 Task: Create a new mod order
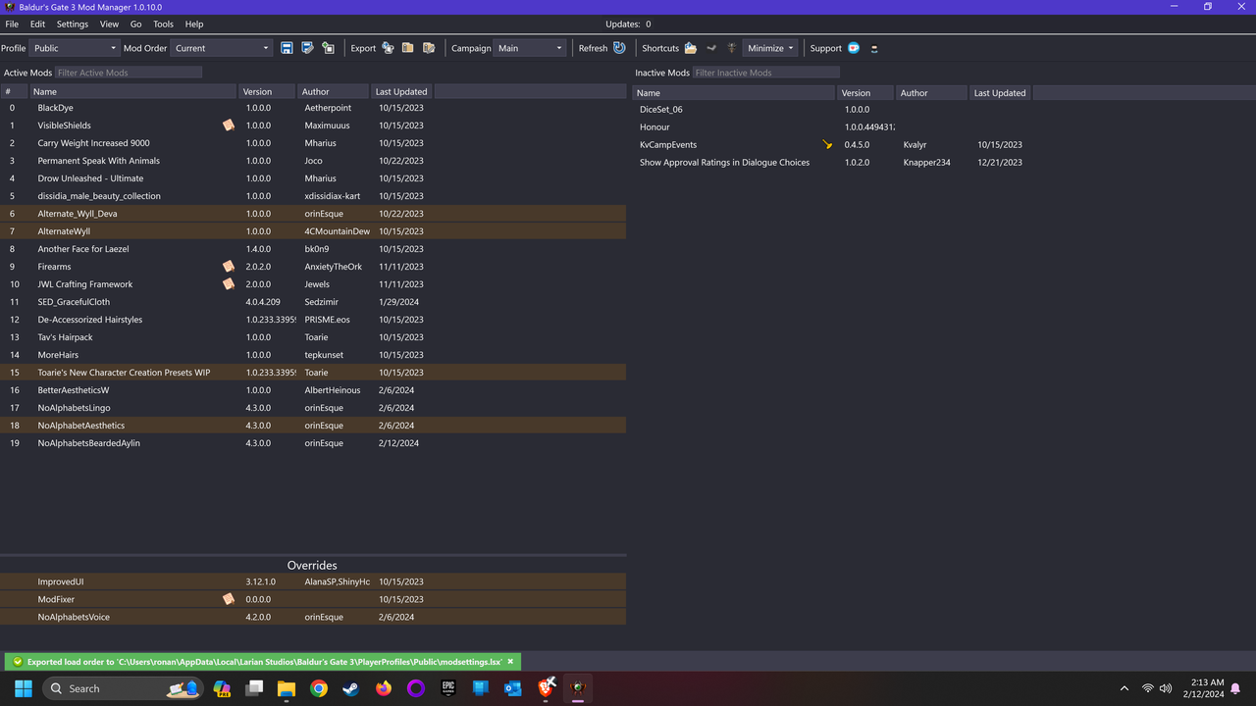[329, 47]
